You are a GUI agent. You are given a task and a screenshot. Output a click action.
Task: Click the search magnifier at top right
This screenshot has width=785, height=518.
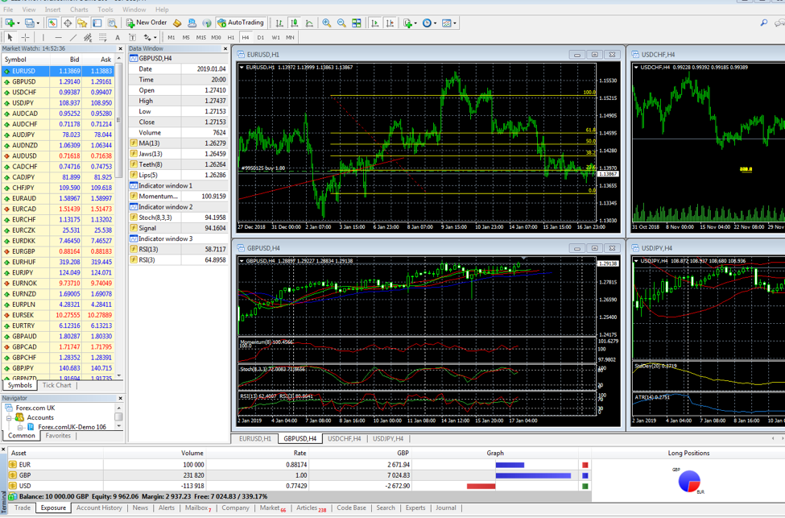click(764, 23)
